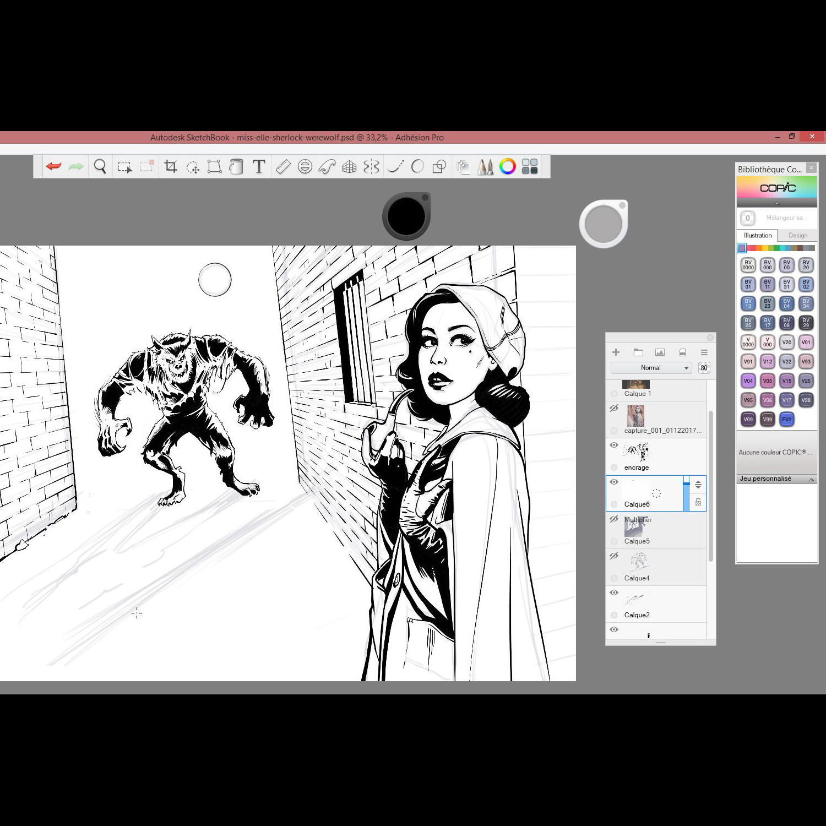Show the Calque4 layer
Viewport: 826px width, 826px height.
click(x=614, y=556)
